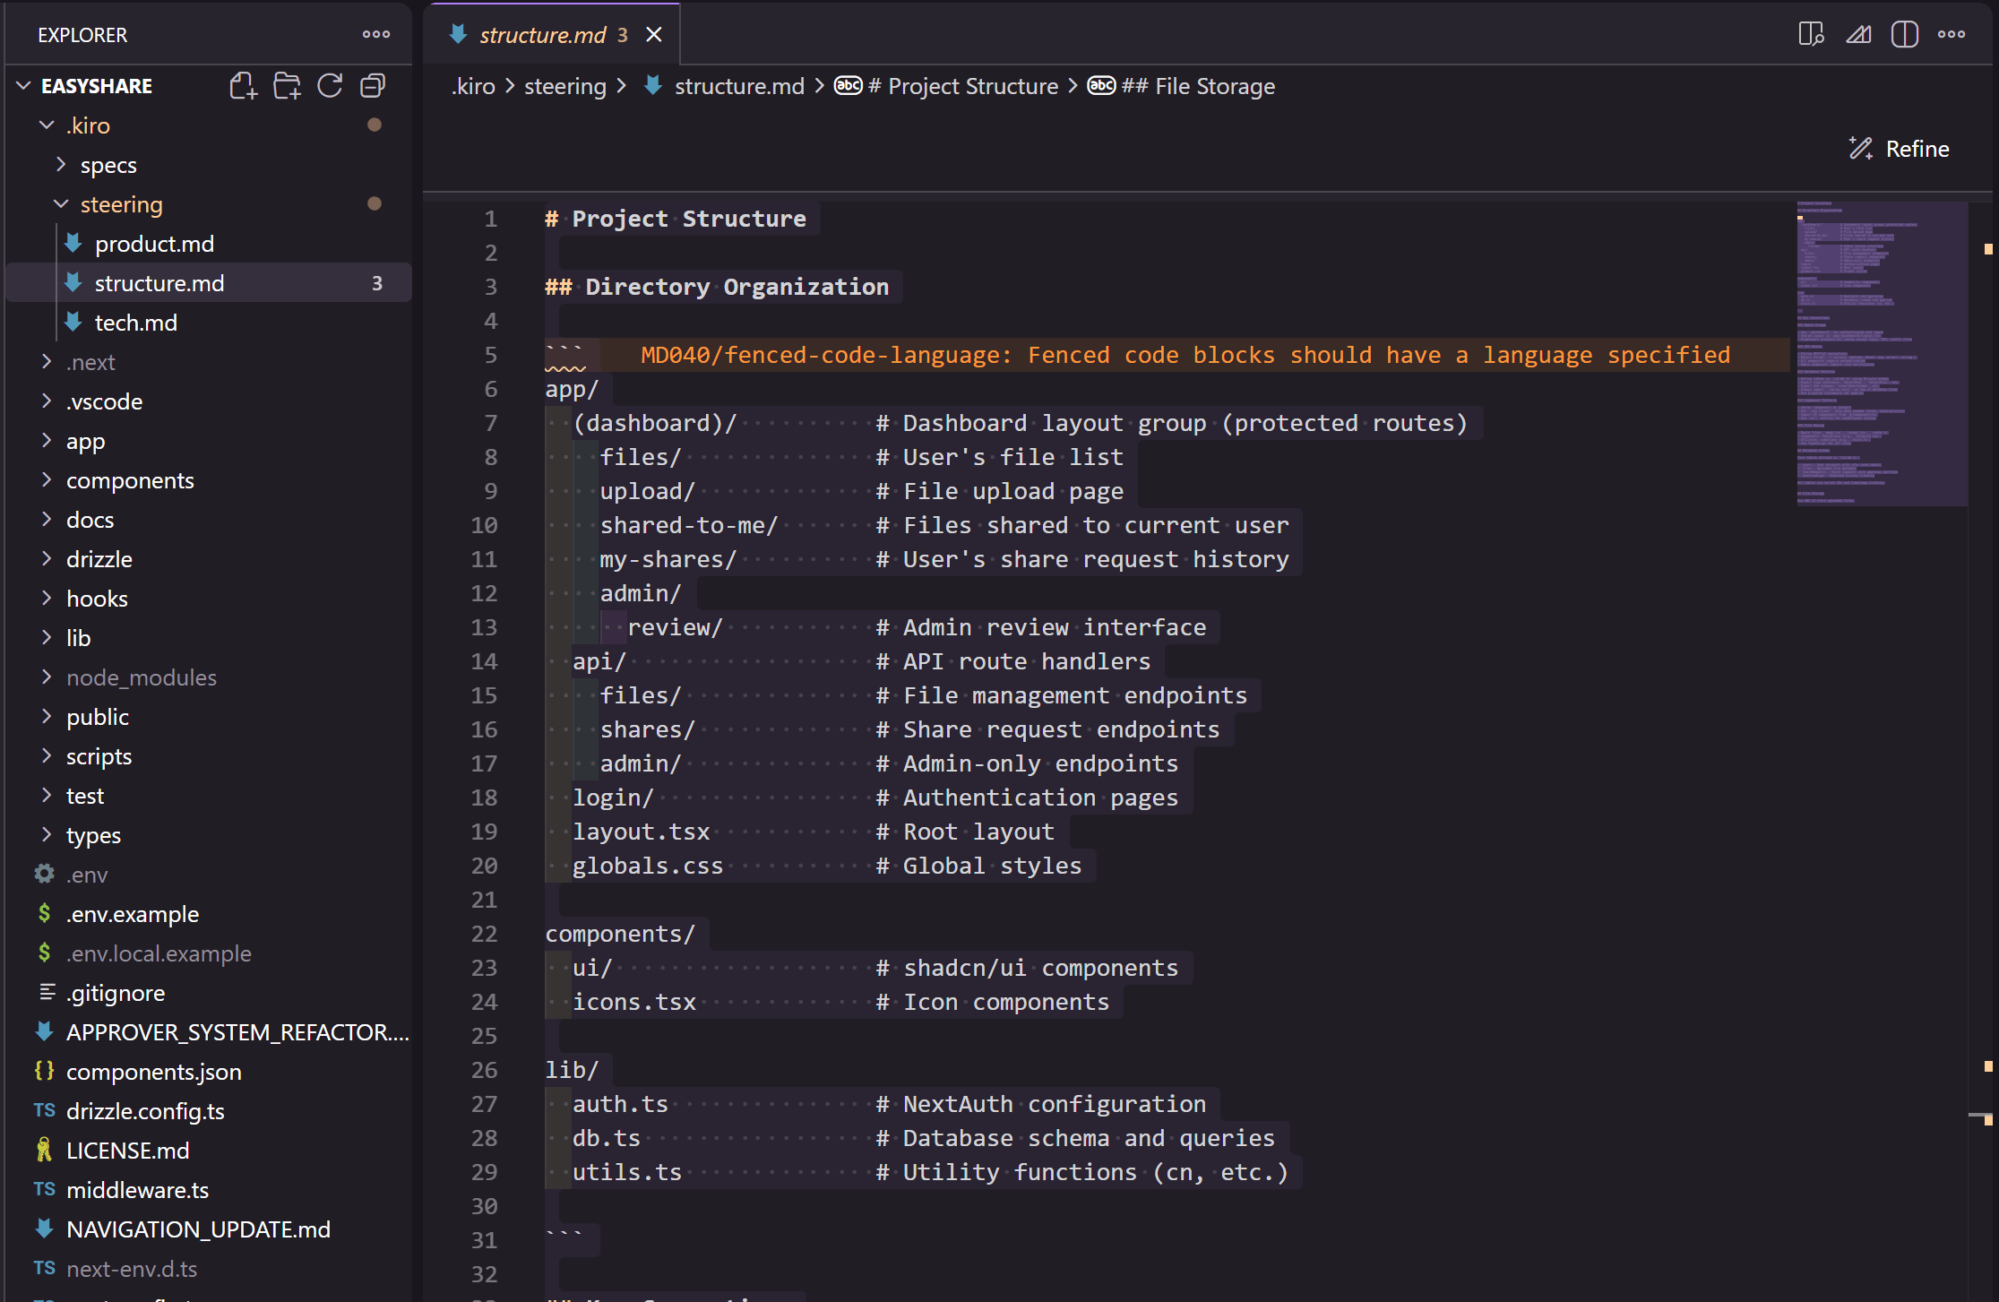Click the steering breadcrumb link
This screenshot has width=1999, height=1302.
564,86
